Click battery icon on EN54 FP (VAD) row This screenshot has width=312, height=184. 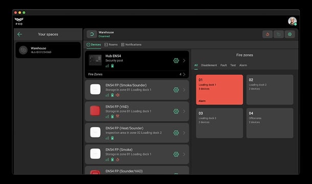pyautogui.click(x=113, y=117)
